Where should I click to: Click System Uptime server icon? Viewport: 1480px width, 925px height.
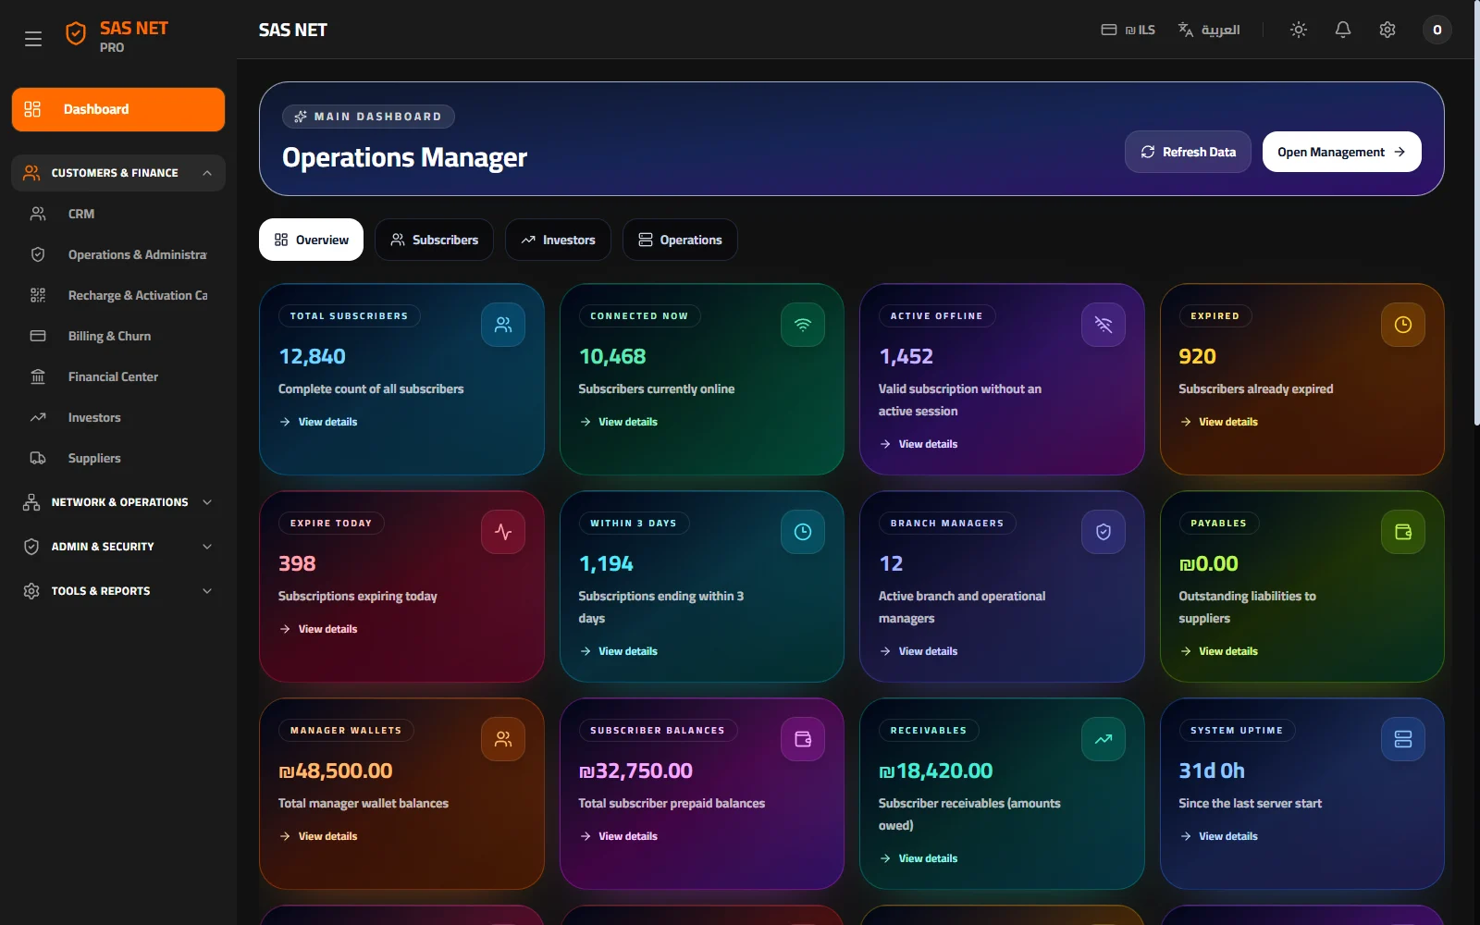pos(1403,739)
